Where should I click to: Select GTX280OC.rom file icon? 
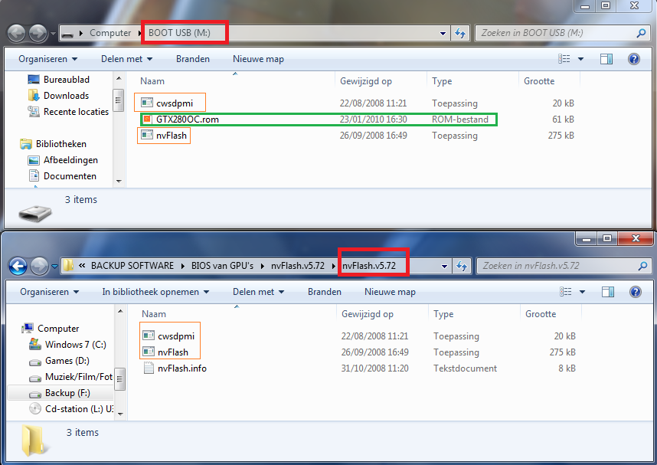[x=147, y=120]
